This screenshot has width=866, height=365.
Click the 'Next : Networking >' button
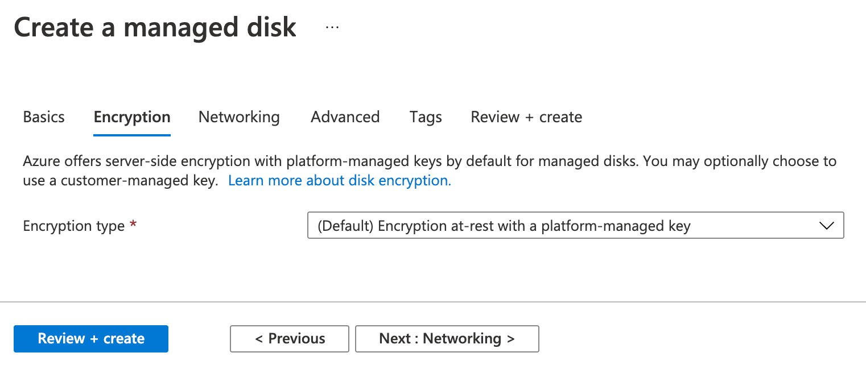(x=447, y=338)
